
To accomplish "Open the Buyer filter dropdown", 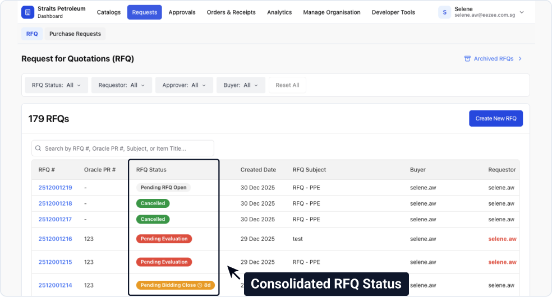I will (x=241, y=85).
